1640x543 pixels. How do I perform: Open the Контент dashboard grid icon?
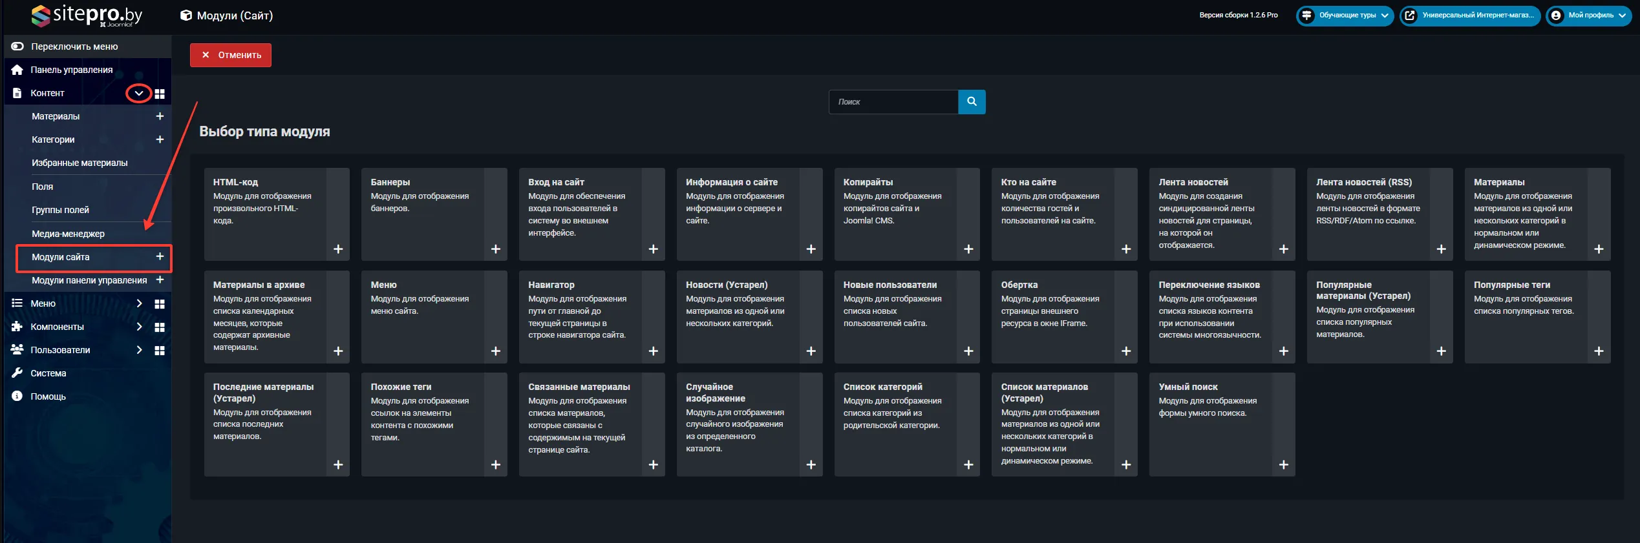click(x=160, y=94)
